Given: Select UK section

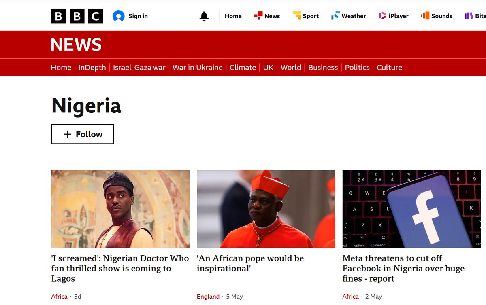Looking at the screenshot, I should [x=269, y=68].
